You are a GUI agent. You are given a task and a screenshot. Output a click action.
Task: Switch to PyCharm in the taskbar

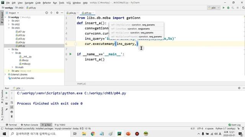click(119, 134)
